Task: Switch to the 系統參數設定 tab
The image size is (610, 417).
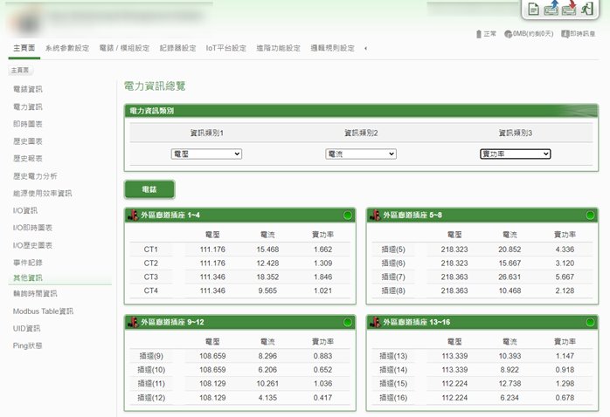Action: [x=67, y=49]
